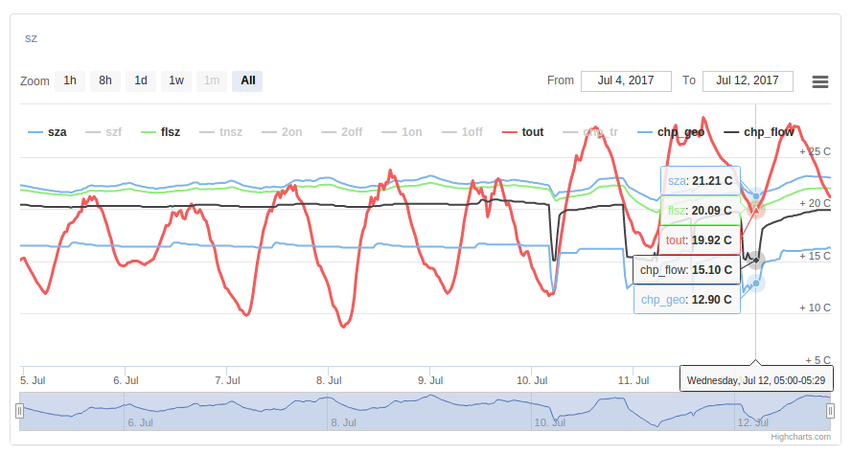Click the sza data point marker at hover line
The image size is (852, 455).
click(756, 196)
